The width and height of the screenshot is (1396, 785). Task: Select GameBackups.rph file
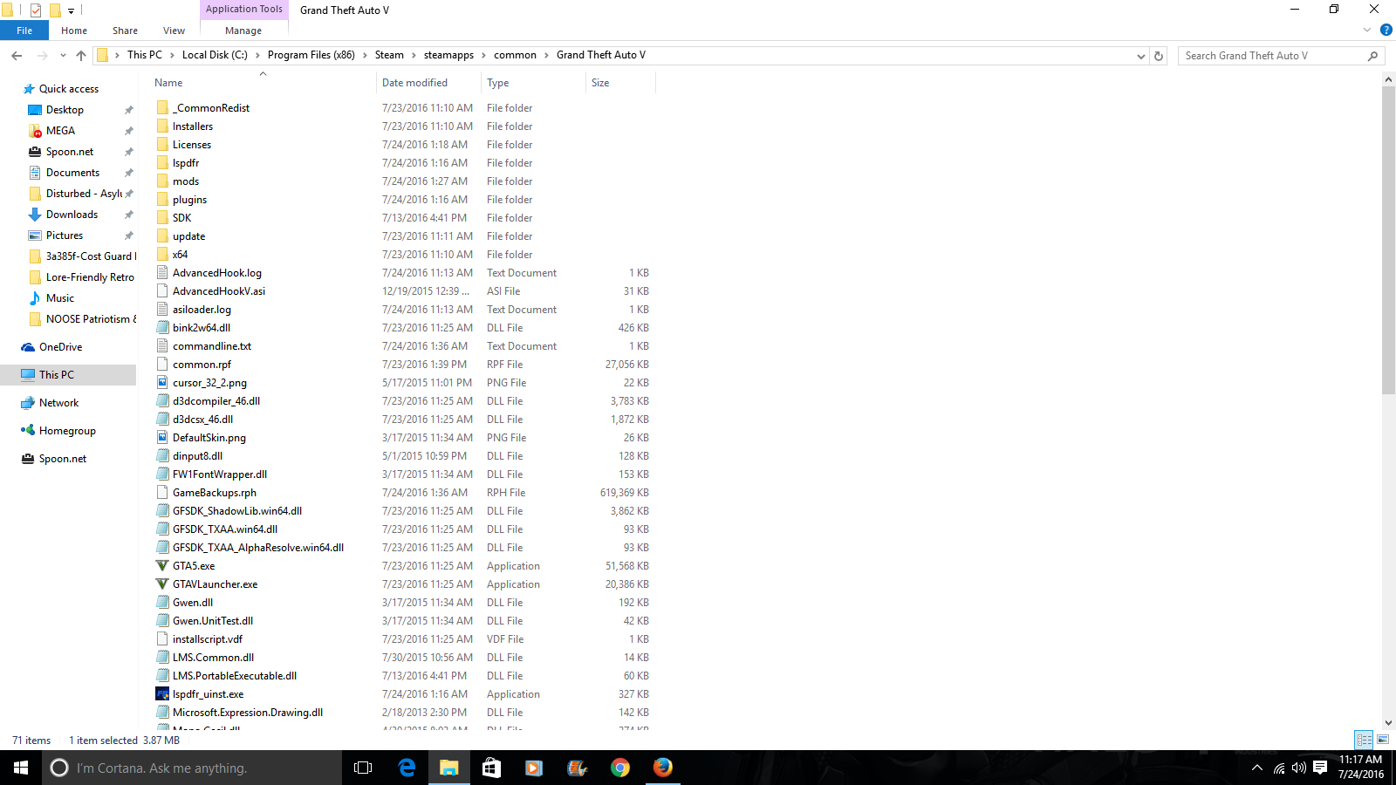pyautogui.click(x=215, y=493)
